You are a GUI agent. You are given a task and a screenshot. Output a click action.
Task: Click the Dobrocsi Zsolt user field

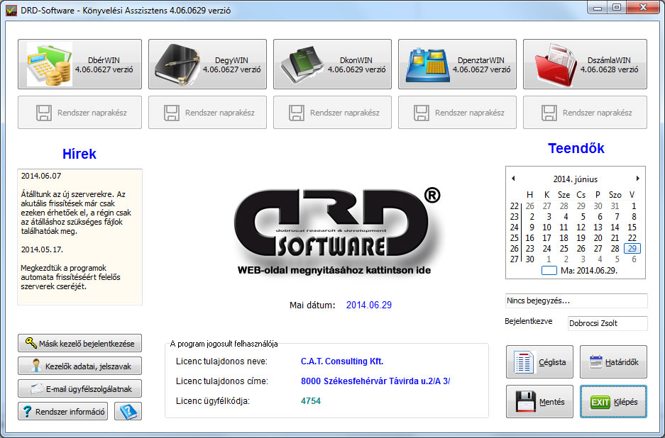coord(608,323)
